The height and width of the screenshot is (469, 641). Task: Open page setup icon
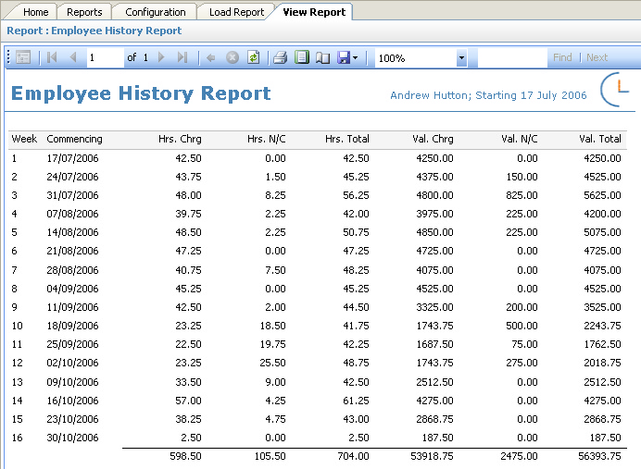pyautogui.click(x=322, y=58)
